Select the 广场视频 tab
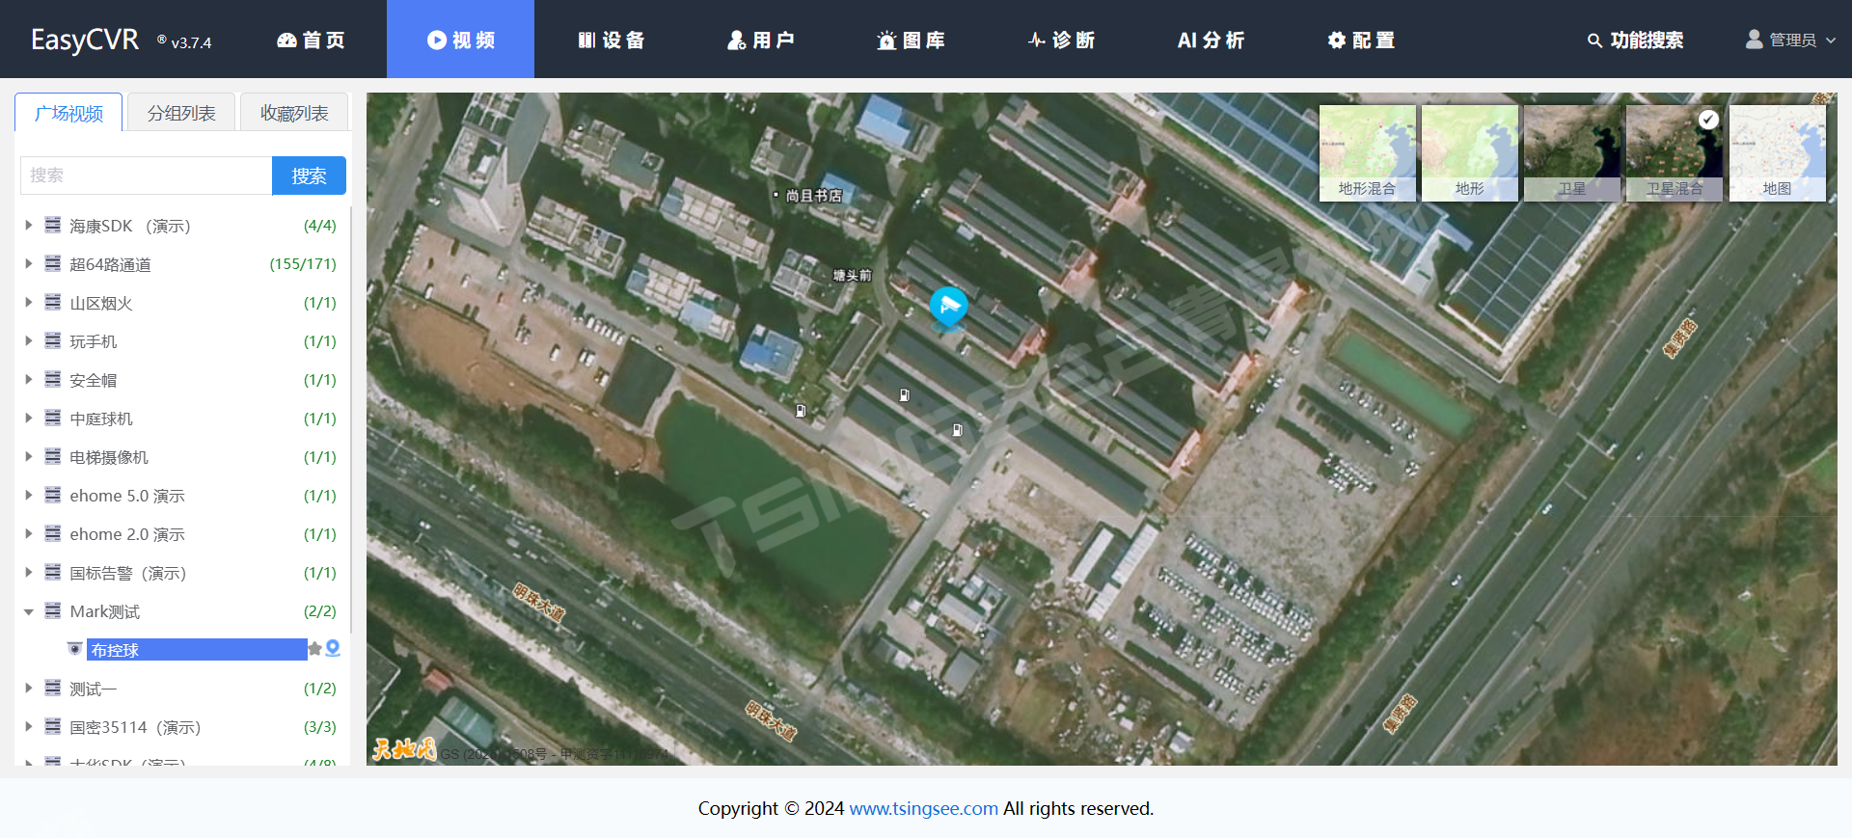1852x838 pixels. [x=68, y=113]
